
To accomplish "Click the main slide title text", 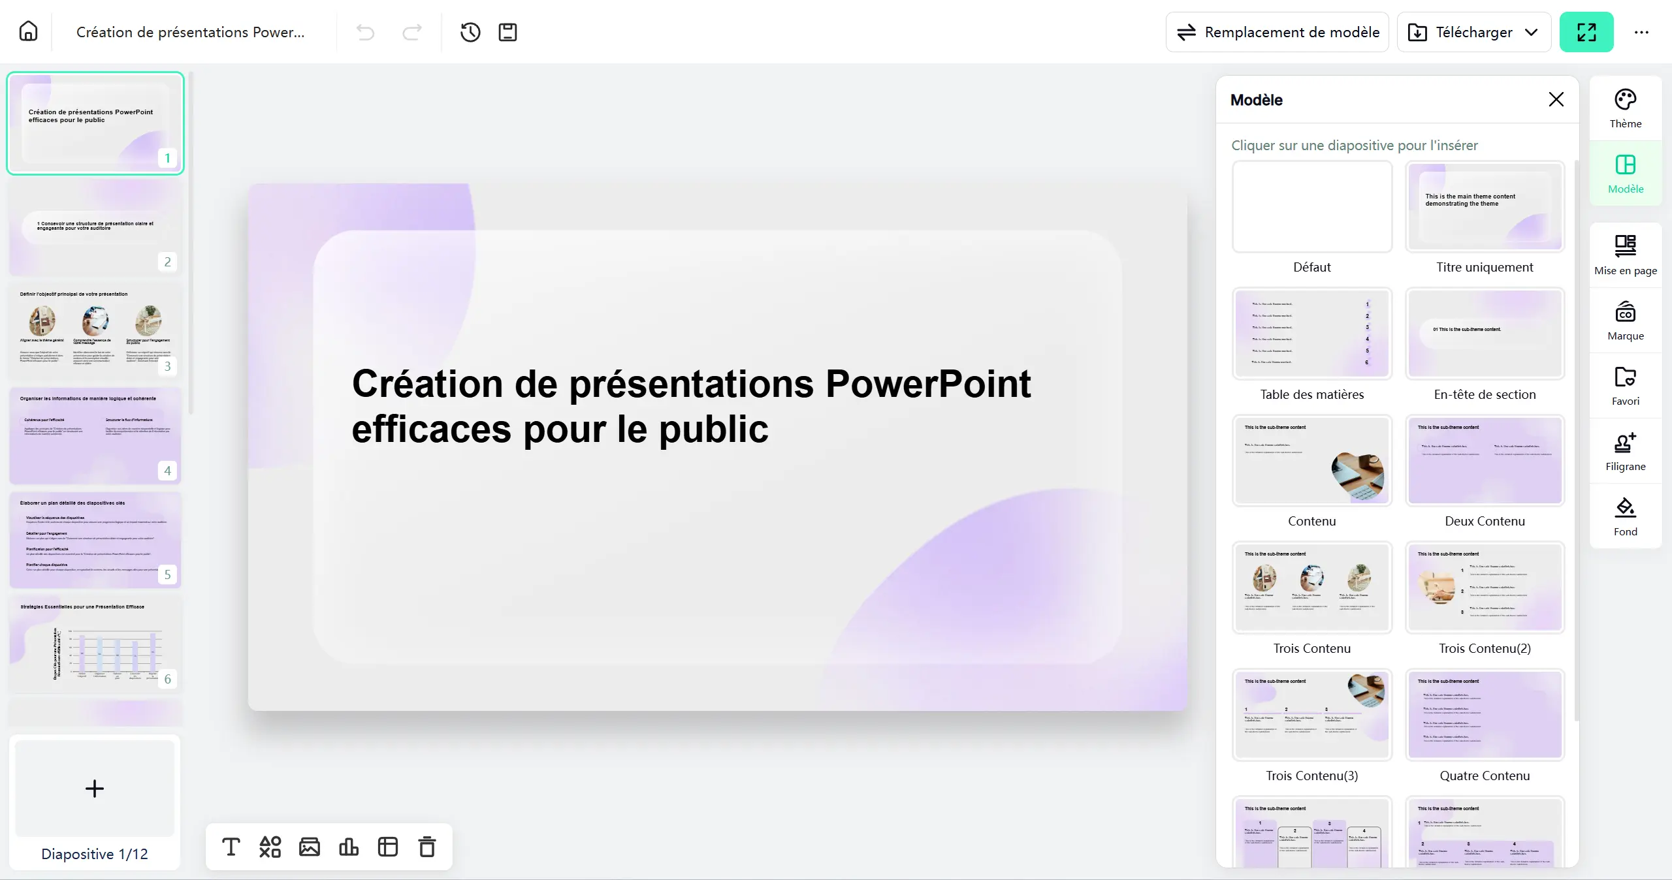I will (x=691, y=405).
